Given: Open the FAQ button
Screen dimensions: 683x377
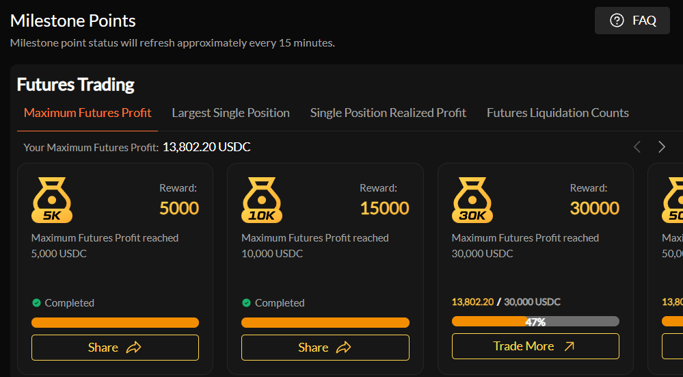Looking at the screenshot, I should (632, 21).
